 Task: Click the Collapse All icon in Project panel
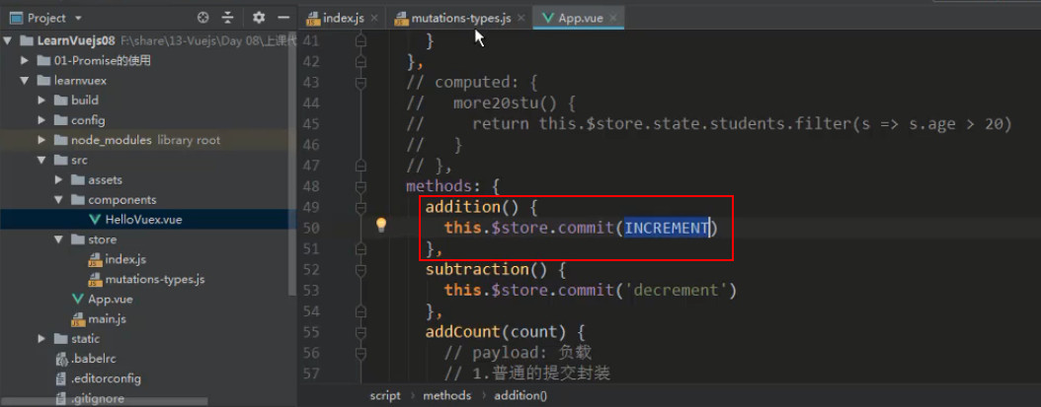click(x=228, y=18)
